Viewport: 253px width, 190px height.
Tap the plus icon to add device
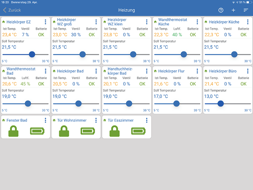(233, 10)
